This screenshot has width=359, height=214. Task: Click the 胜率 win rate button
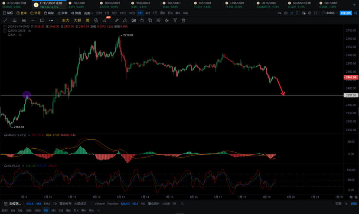pos(22,13)
